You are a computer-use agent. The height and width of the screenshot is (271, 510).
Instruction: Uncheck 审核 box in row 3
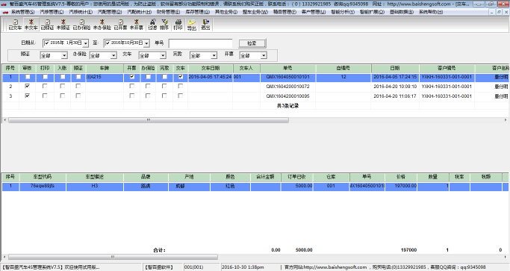pyautogui.click(x=28, y=96)
